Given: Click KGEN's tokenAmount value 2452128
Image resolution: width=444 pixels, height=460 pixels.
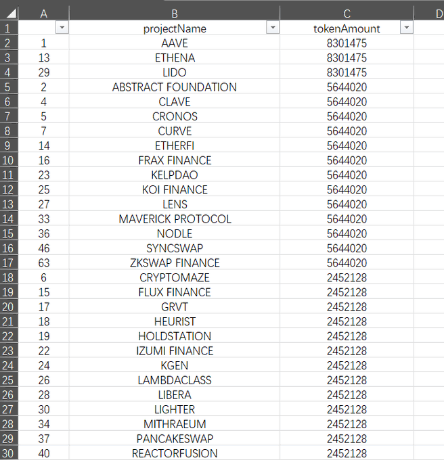Looking at the screenshot, I should 347,365.
